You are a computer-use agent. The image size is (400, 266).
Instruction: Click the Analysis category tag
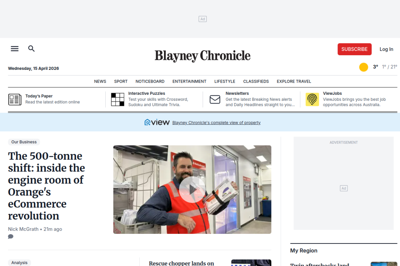click(19, 263)
